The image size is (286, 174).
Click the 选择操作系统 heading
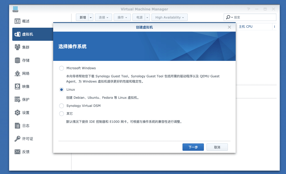[72, 47]
